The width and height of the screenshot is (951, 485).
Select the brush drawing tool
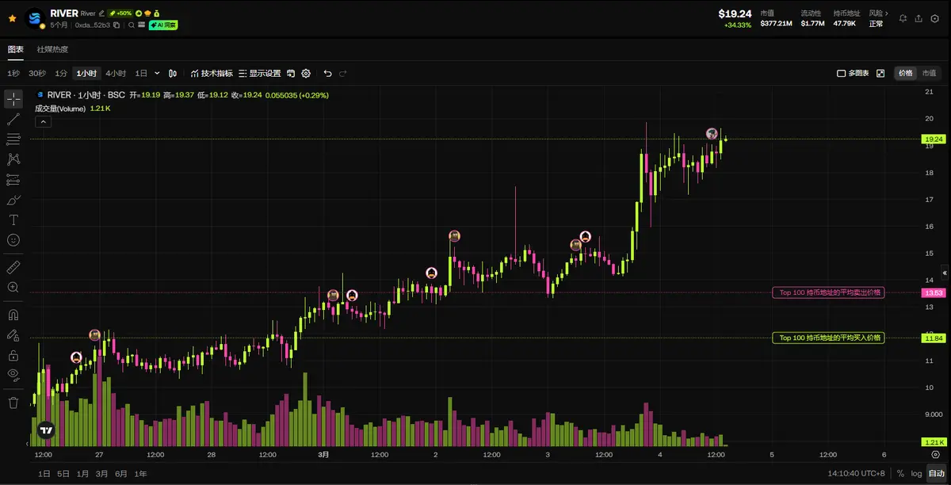click(13, 200)
